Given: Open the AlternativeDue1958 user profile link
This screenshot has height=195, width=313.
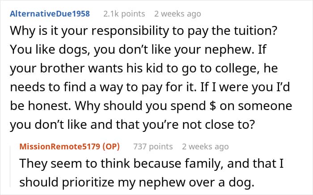Looking at the screenshot, I should coord(50,14).
